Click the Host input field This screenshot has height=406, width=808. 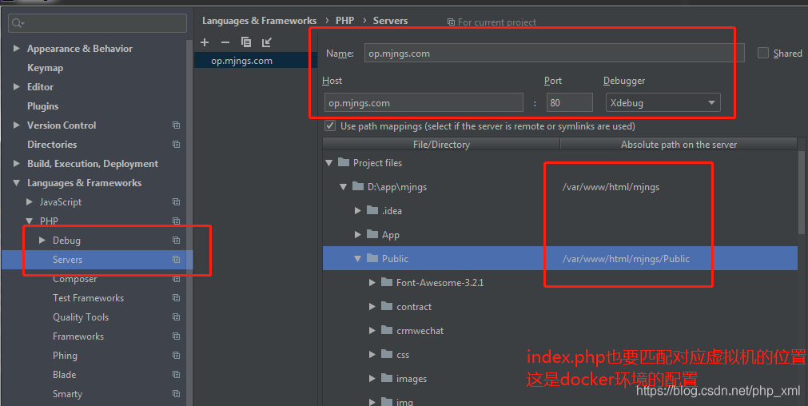(424, 102)
